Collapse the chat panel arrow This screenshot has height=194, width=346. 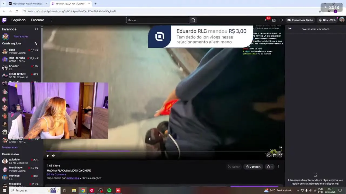pyautogui.click(x=289, y=29)
